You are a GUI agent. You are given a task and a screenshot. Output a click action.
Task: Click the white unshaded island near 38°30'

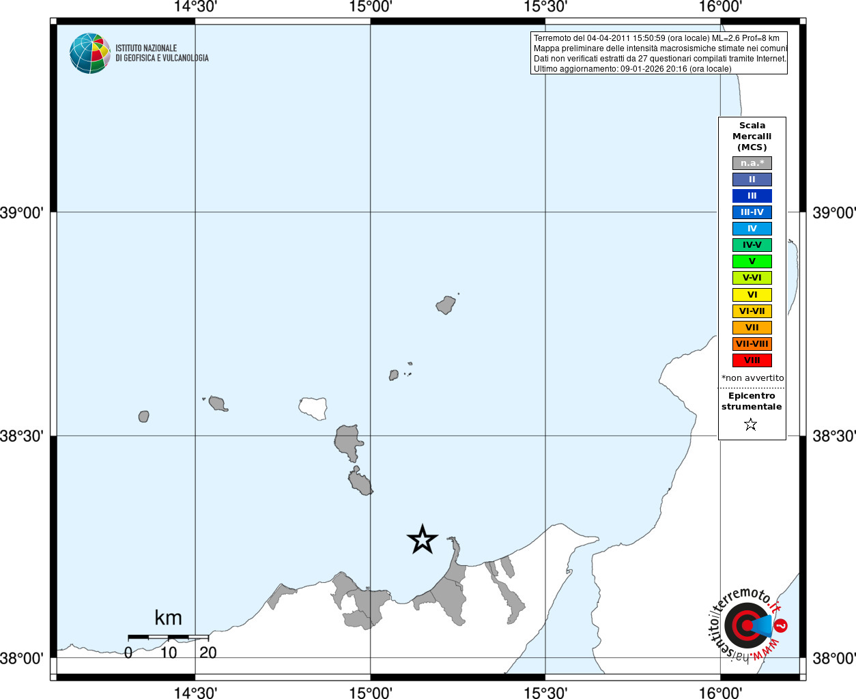313,408
